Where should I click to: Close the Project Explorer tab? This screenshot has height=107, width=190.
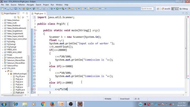tap(18, 13)
